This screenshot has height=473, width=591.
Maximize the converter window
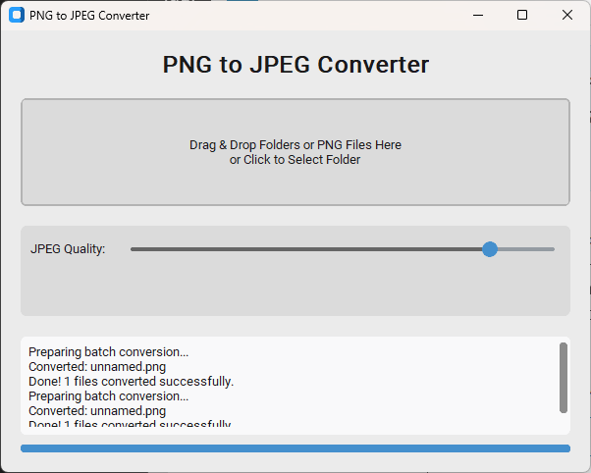(522, 15)
